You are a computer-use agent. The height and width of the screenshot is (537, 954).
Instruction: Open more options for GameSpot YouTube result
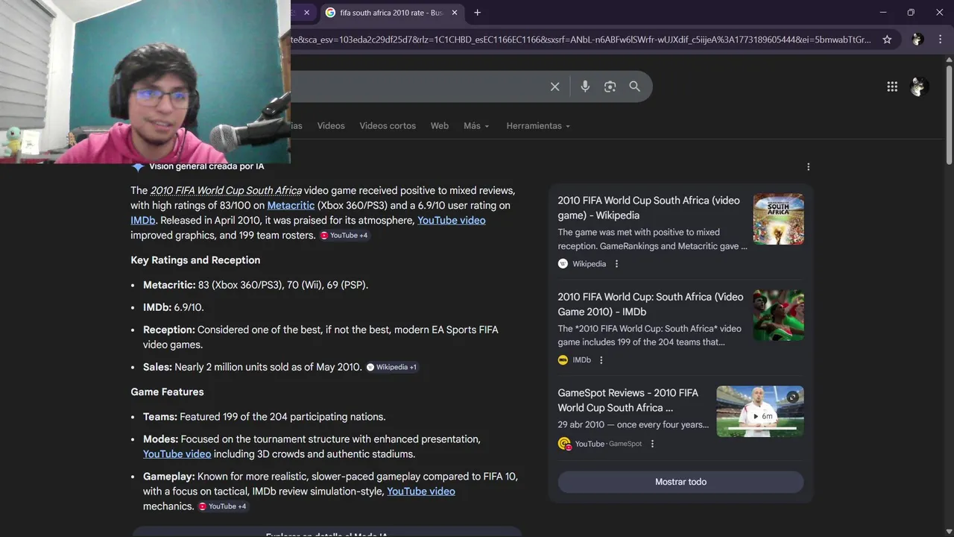tap(652, 444)
